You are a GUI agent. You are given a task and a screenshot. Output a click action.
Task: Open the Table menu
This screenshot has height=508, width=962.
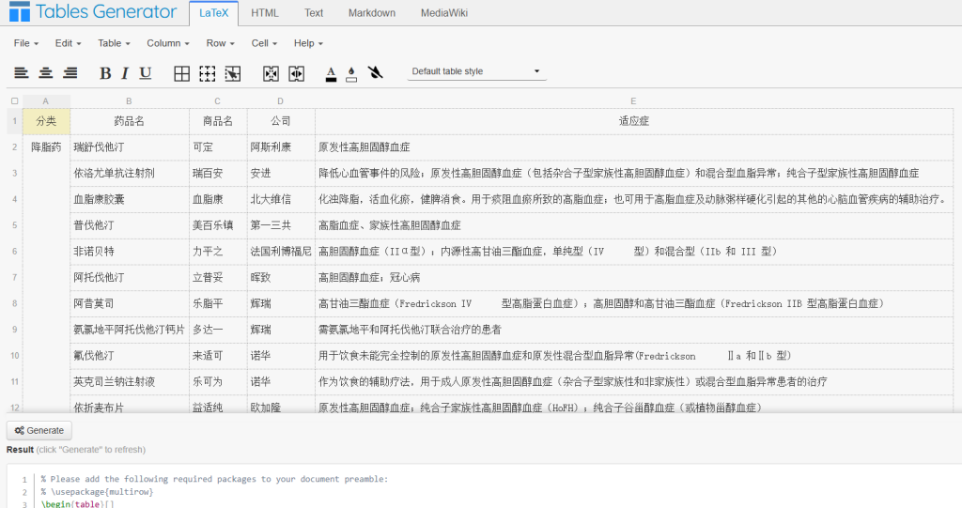pos(114,43)
